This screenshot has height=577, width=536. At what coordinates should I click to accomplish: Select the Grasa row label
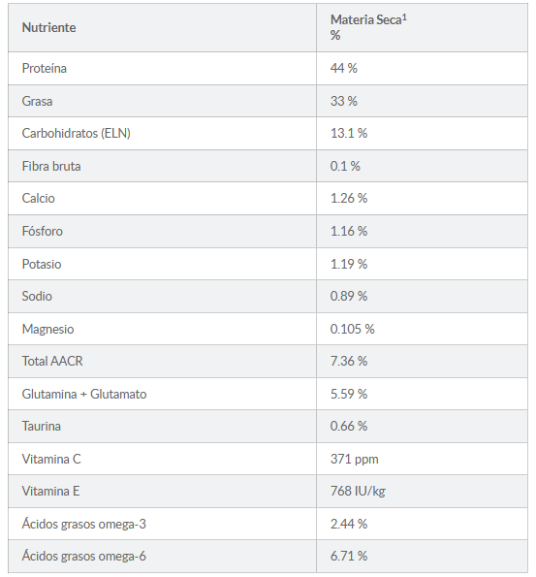click(37, 101)
